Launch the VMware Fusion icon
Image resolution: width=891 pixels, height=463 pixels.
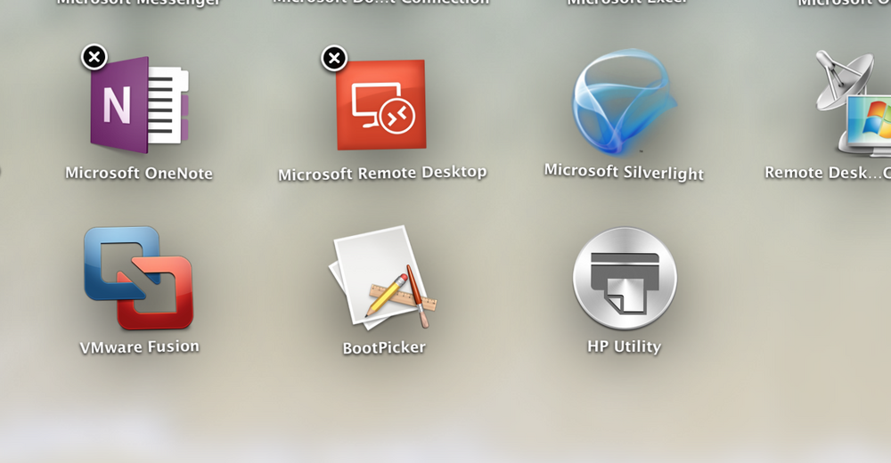(x=139, y=278)
